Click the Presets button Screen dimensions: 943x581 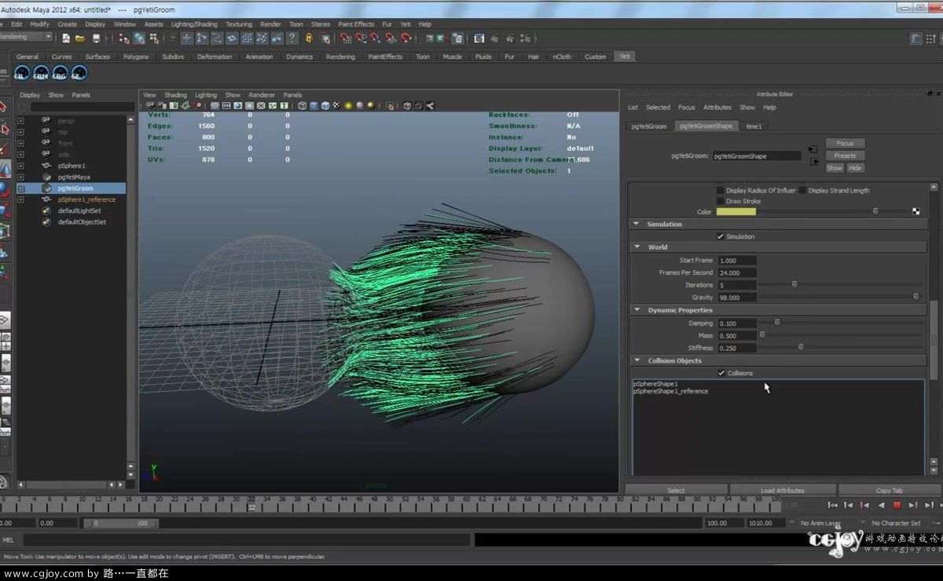[x=845, y=155]
